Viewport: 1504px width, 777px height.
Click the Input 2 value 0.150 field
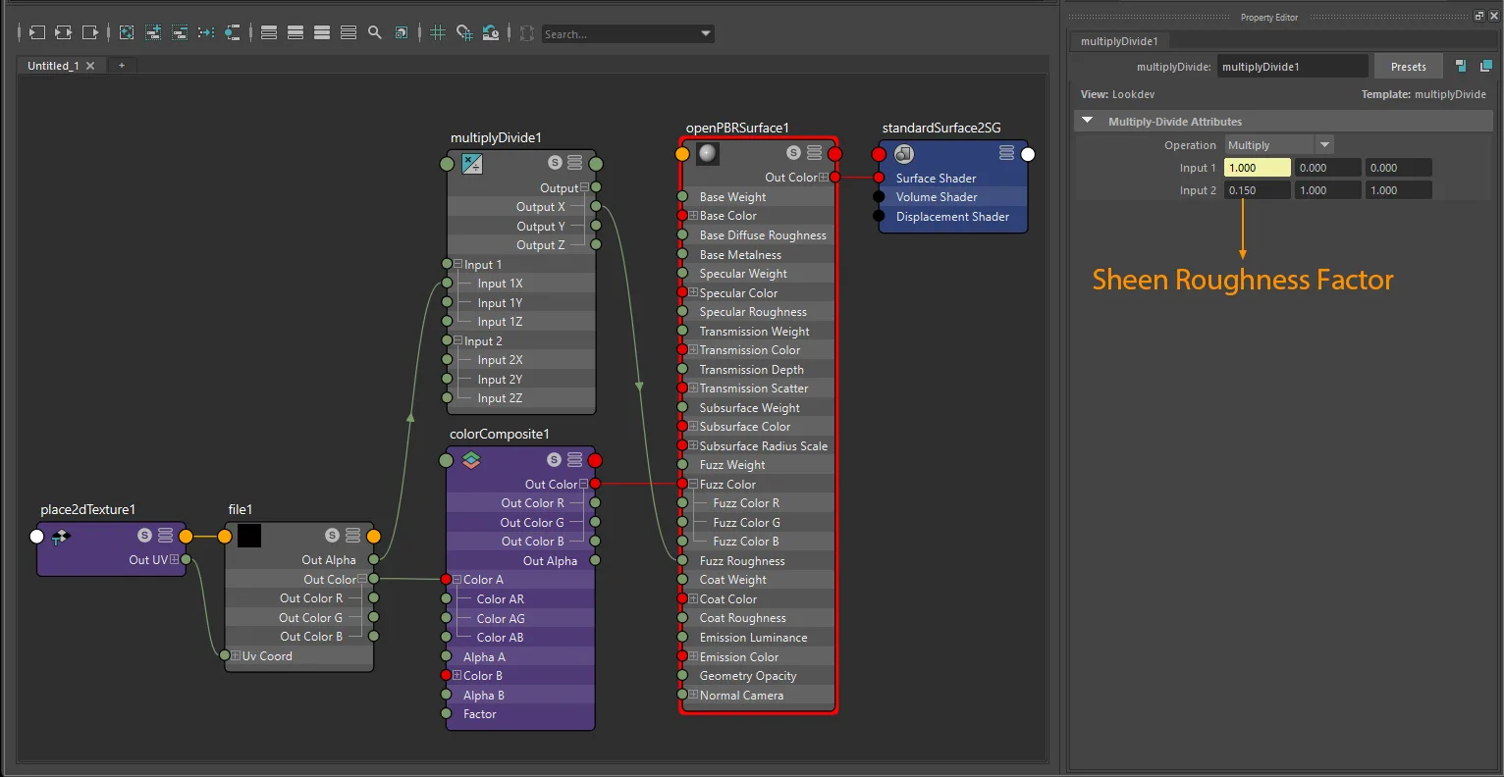coord(1257,190)
